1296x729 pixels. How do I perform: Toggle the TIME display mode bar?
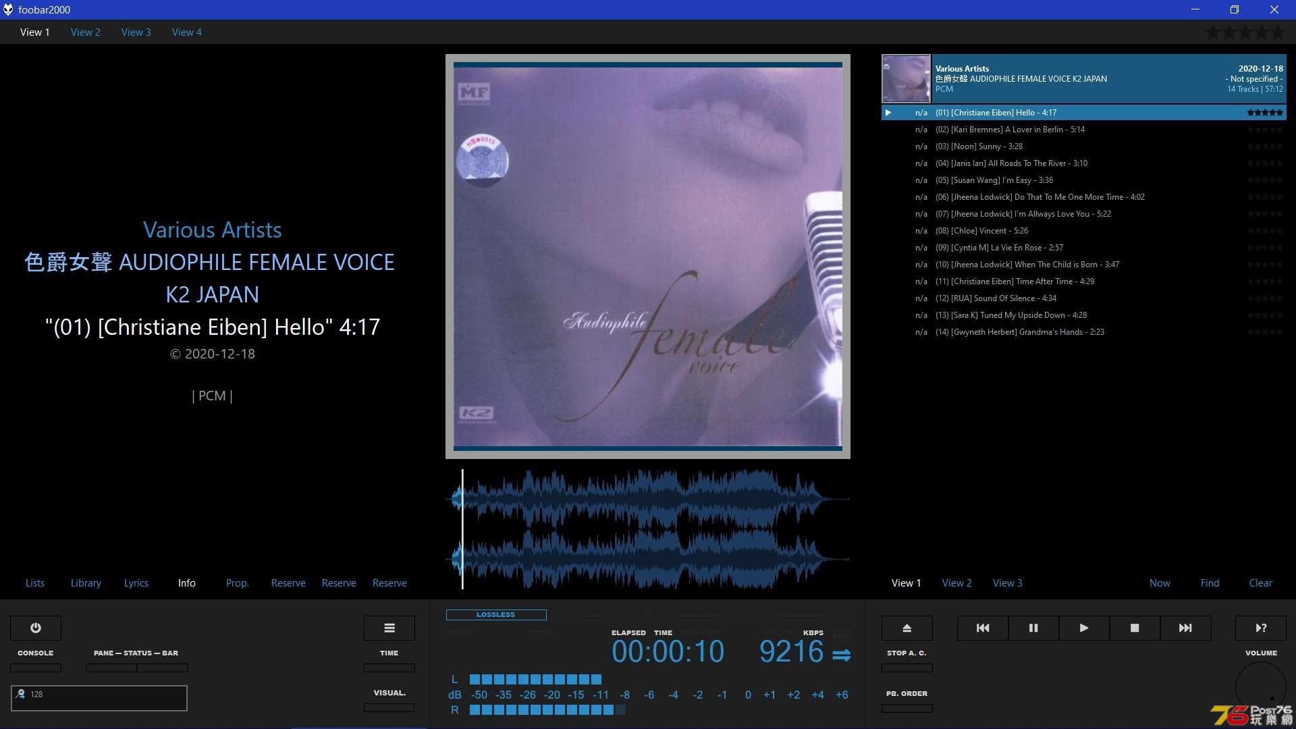tap(389, 668)
